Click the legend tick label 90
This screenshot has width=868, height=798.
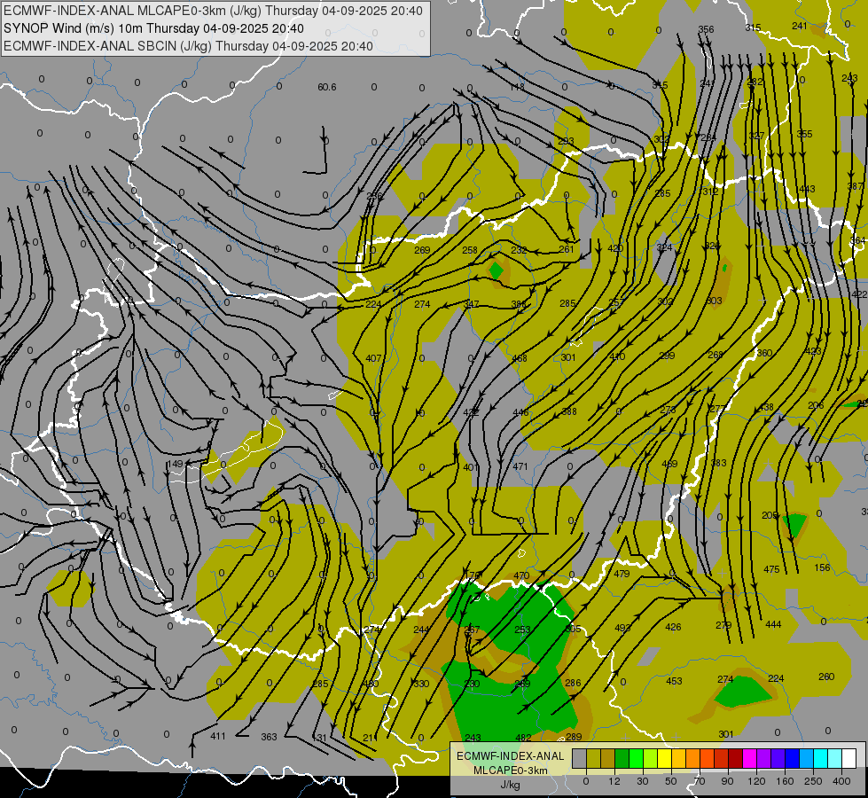pos(727,781)
